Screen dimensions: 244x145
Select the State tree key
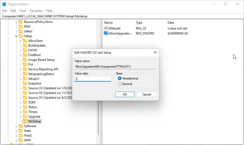tap(28, 131)
